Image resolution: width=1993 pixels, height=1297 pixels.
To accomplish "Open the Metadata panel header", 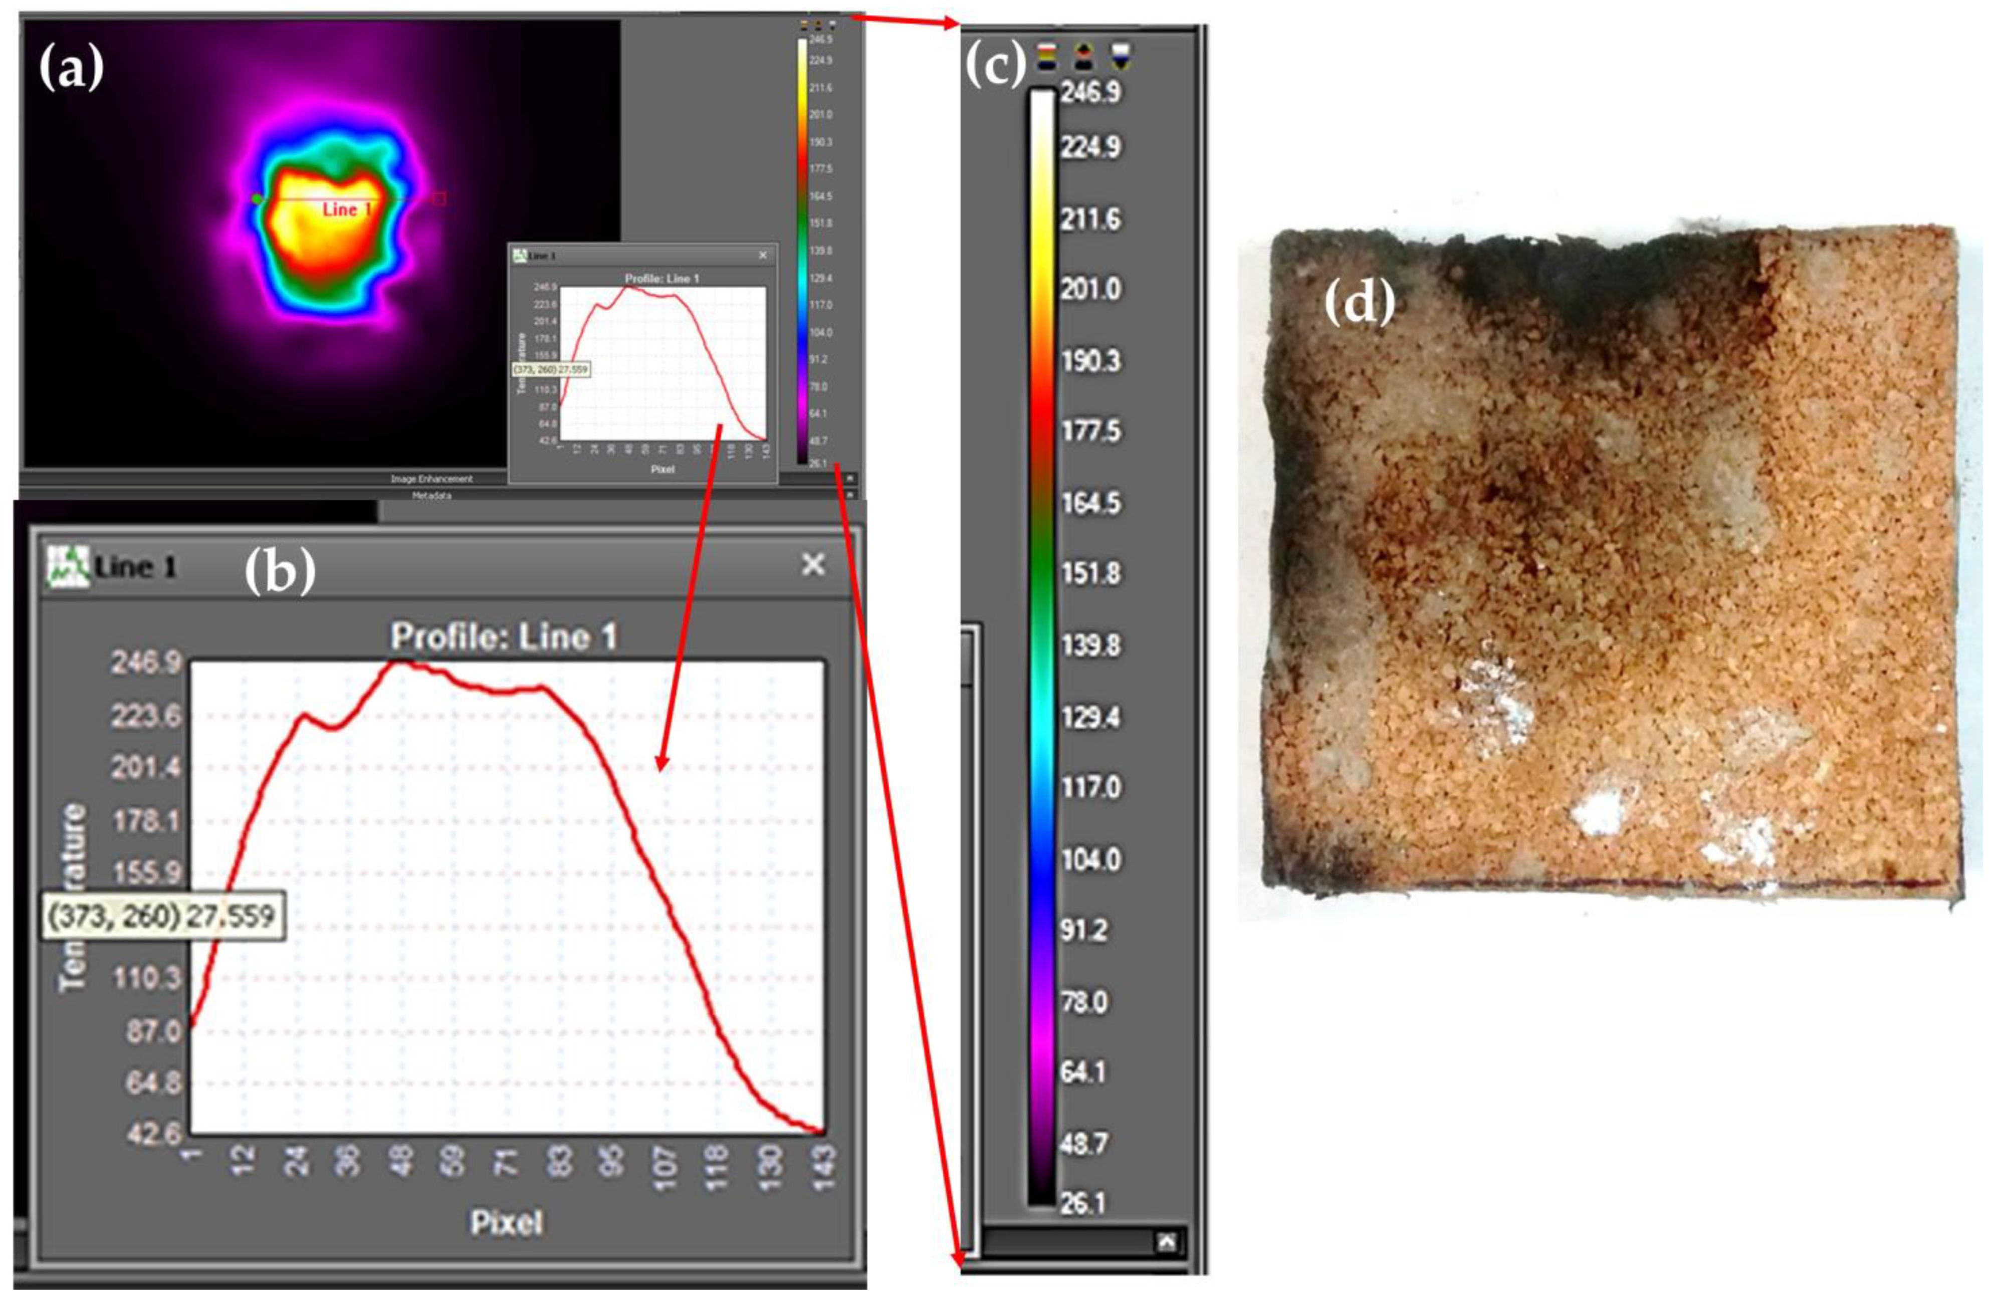I will [431, 496].
